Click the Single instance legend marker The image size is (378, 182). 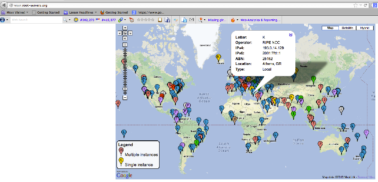pyautogui.click(x=121, y=161)
